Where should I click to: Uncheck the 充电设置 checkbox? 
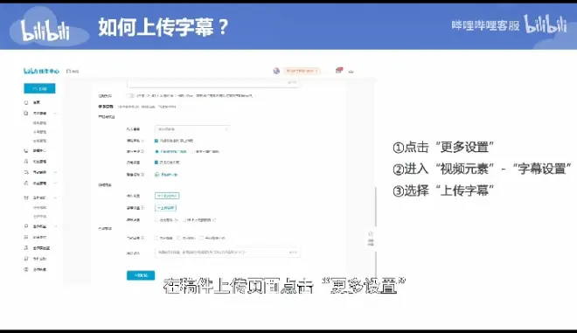(156, 163)
